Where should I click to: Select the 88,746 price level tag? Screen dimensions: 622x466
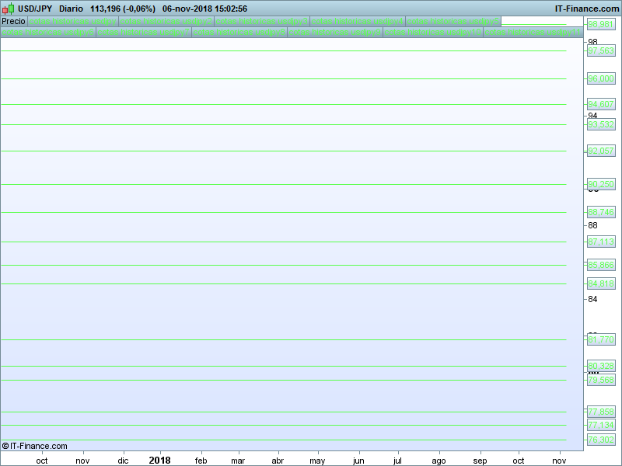pyautogui.click(x=601, y=212)
